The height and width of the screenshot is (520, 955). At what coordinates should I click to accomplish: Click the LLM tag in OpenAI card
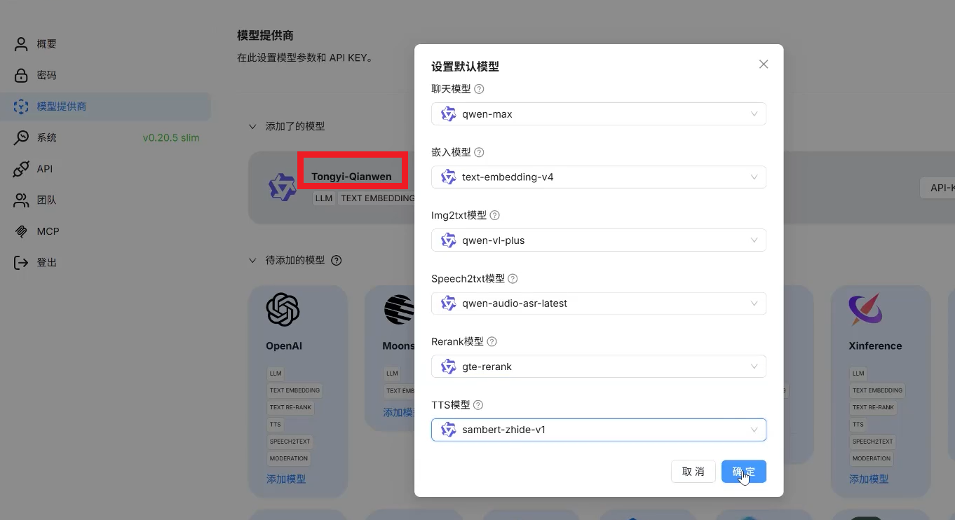(276, 374)
